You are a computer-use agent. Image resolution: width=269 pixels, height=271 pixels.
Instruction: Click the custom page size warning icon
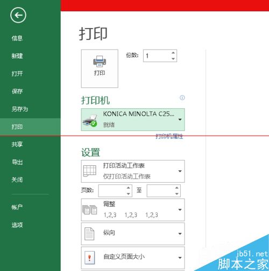89,258
